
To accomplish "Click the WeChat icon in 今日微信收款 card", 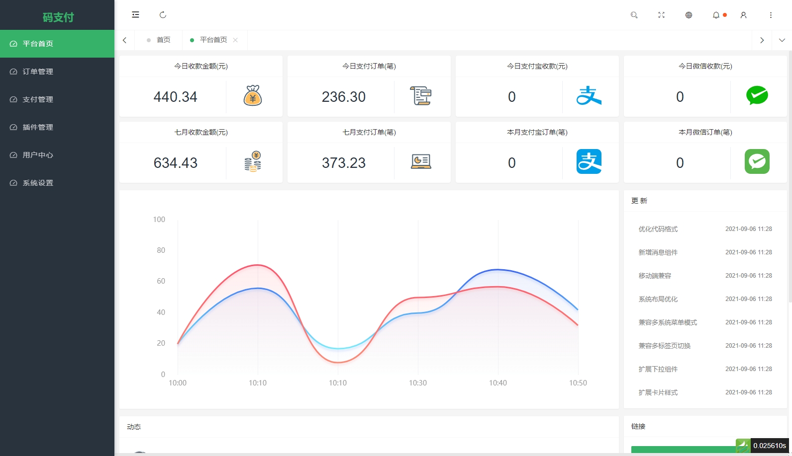I will 757,95.
